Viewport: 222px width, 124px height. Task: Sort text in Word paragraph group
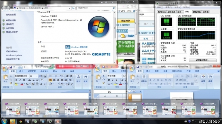pyautogui.click(x=68, y=84)
